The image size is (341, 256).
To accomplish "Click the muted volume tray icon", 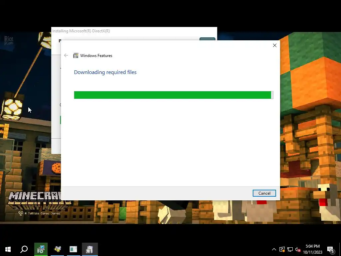I will pyautogui.click(x=298, y=249).
